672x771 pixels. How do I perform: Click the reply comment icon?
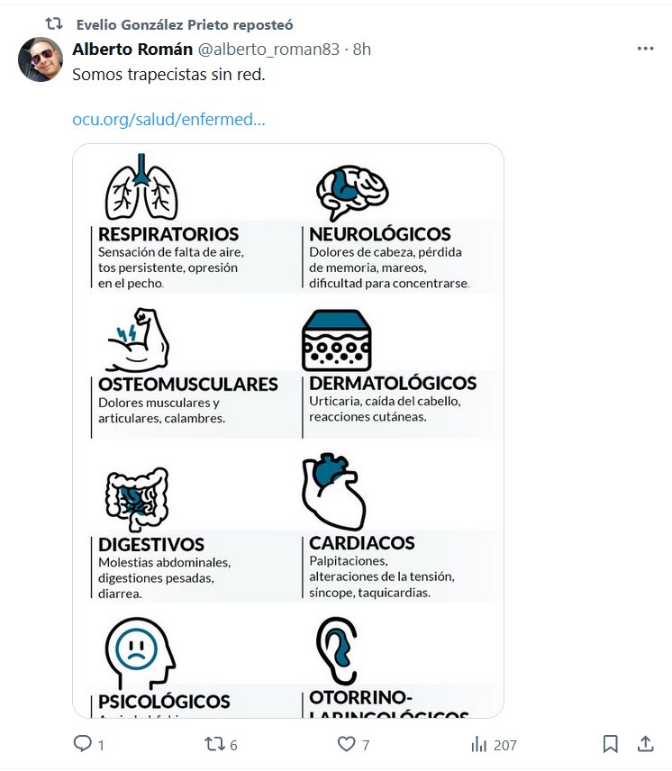(83, 744)
